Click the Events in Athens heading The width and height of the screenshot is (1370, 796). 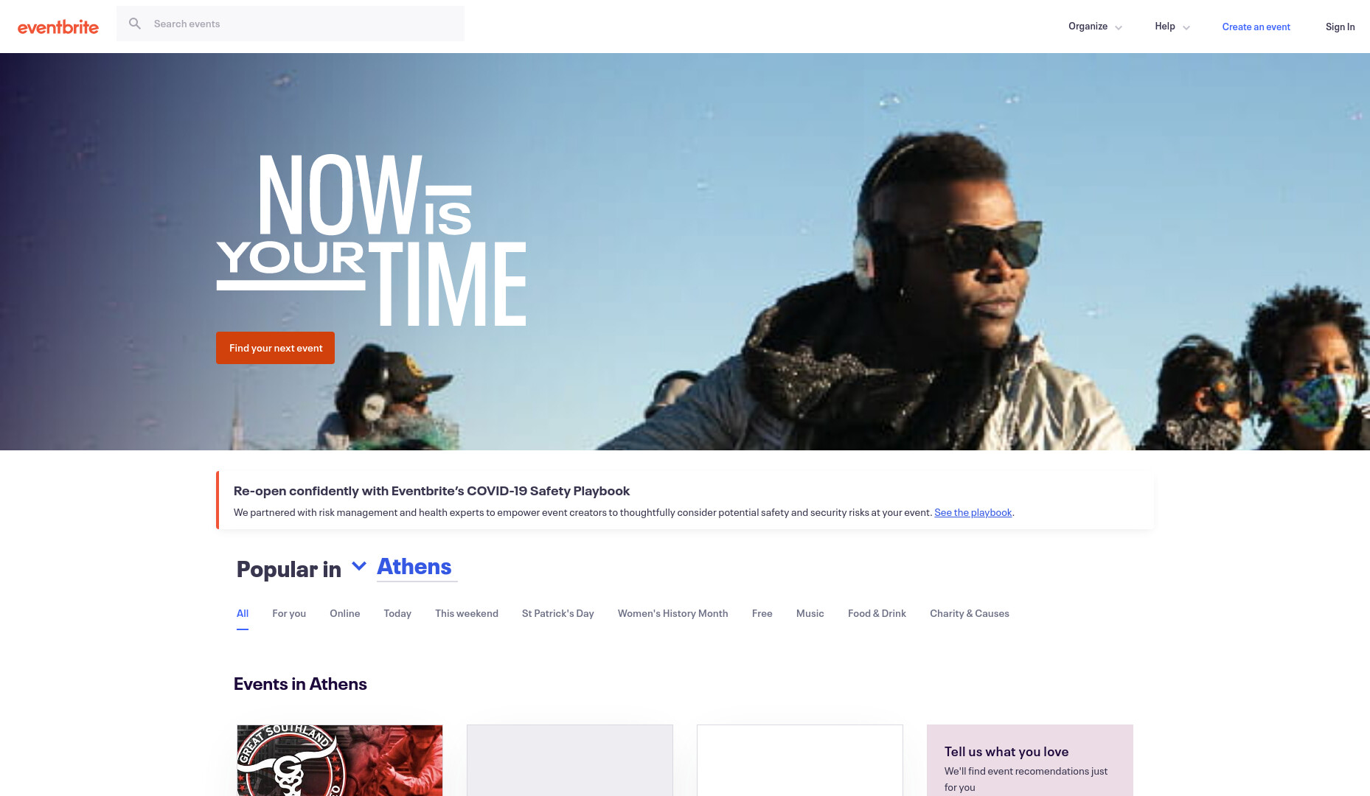coord(300,684)
